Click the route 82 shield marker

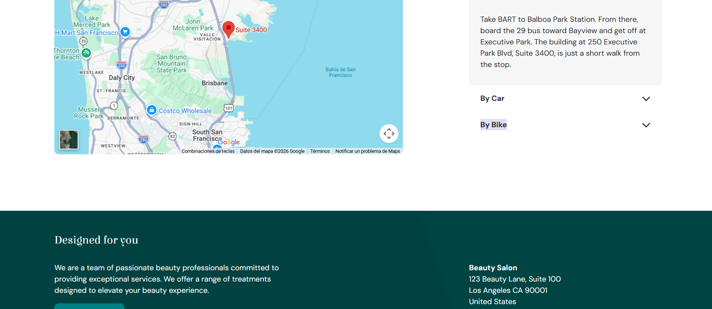click(x=172, y=136)
